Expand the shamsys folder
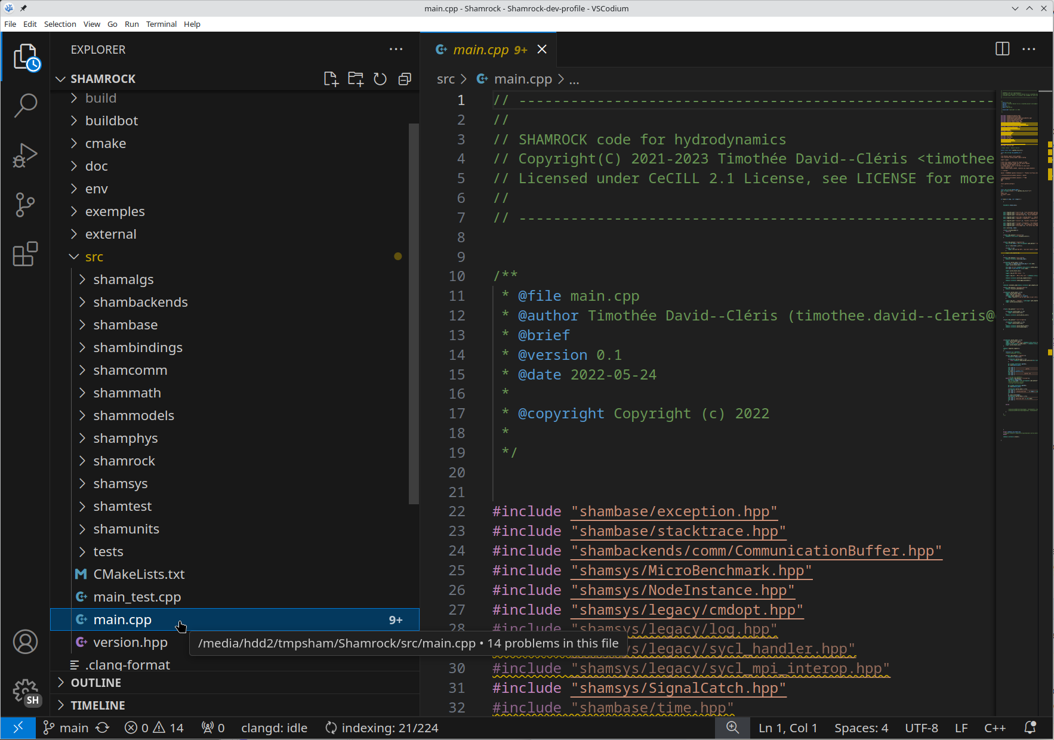Image resolution: width=1054 pixels, height=740 pixels. (235, 483)
